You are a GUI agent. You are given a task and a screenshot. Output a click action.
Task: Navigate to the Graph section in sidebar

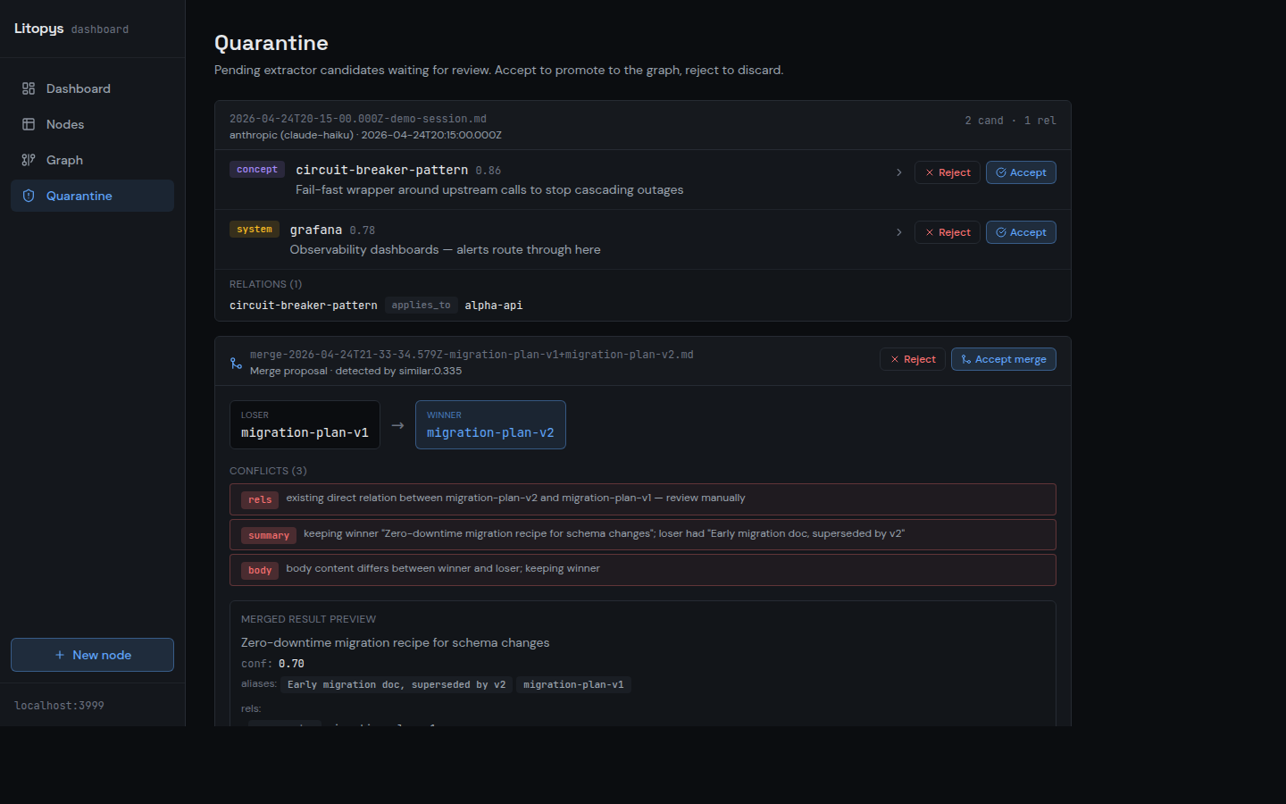(x=63, y=159)
